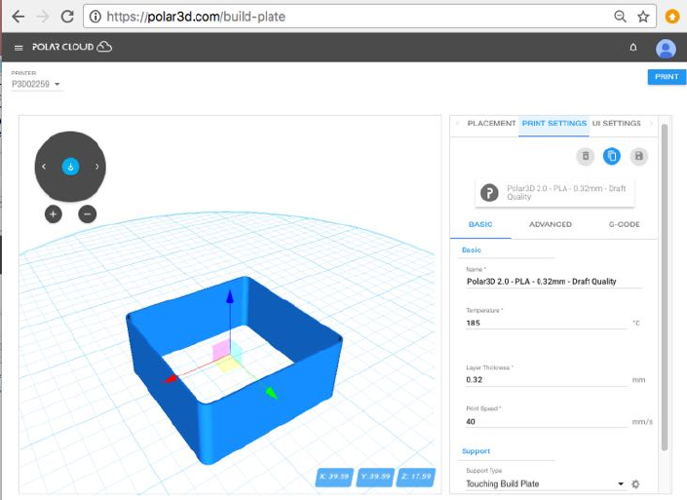
Task: Reload the page with refresh icon
Action: tap(67, 17)
